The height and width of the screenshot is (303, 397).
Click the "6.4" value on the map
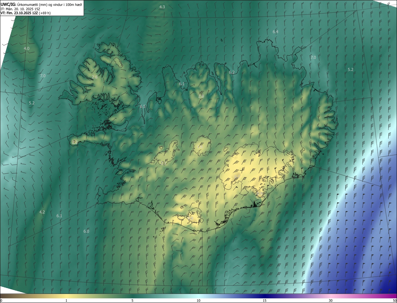pos(275,32)
